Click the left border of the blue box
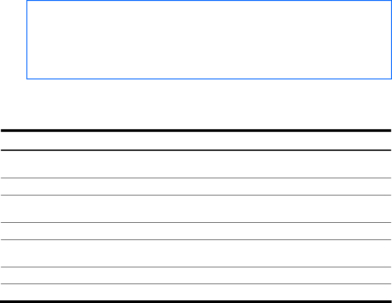 pos(27,40)
